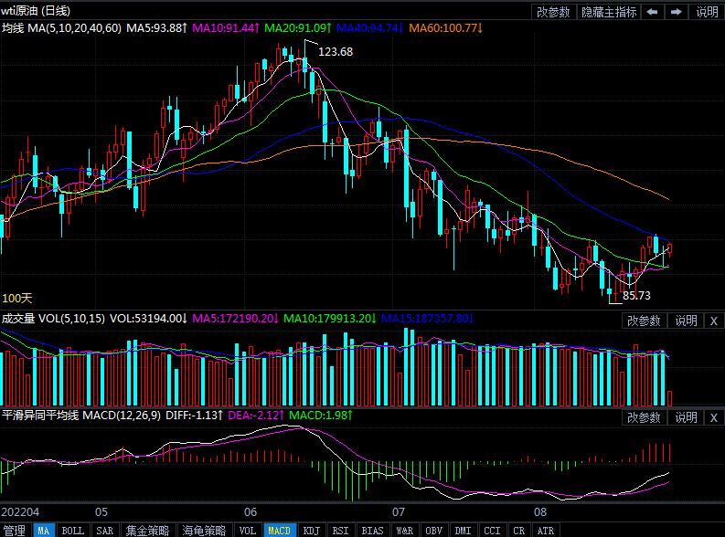This screenshot has height=537, width=725.
Task: Click the right arrow in the top toolbar
Action: [676, 12]
